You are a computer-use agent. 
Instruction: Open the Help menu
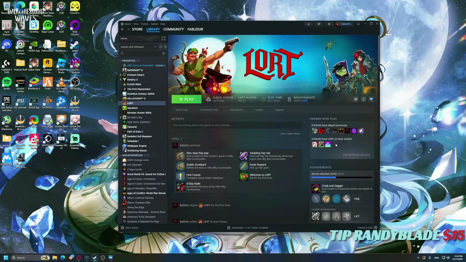[163, 24]
